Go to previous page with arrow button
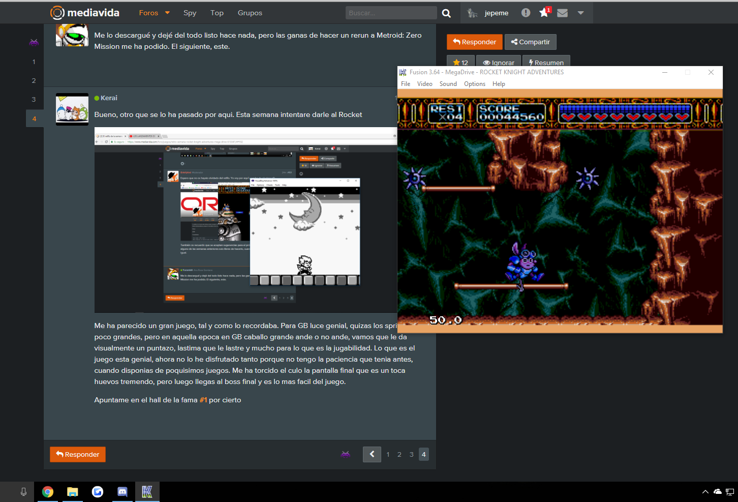 (x=372, y=454)
